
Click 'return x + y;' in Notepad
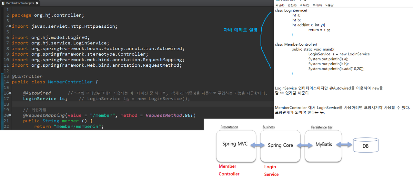pos(319,30)
